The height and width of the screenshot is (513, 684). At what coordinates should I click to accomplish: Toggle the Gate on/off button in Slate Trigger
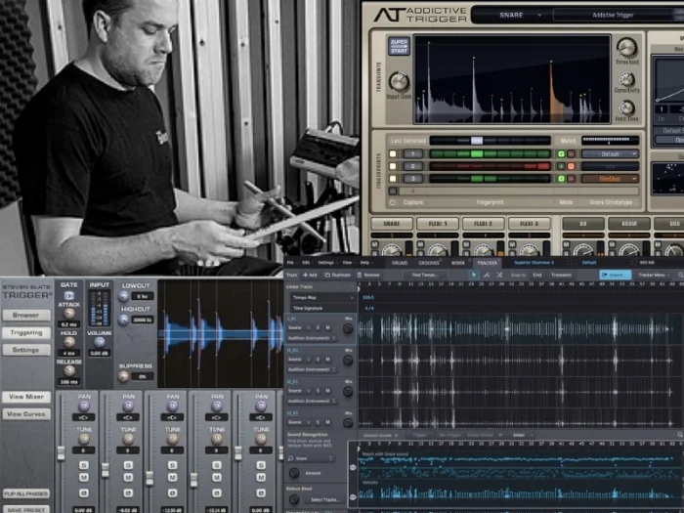(69, 295)
